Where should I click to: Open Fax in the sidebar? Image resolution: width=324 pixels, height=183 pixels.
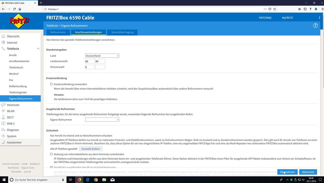(x=11, y=80)
